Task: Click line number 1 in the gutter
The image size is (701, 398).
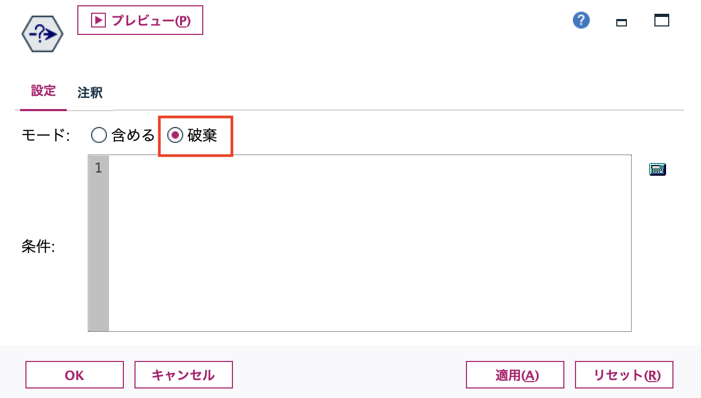Action: (x=98, y=168)
